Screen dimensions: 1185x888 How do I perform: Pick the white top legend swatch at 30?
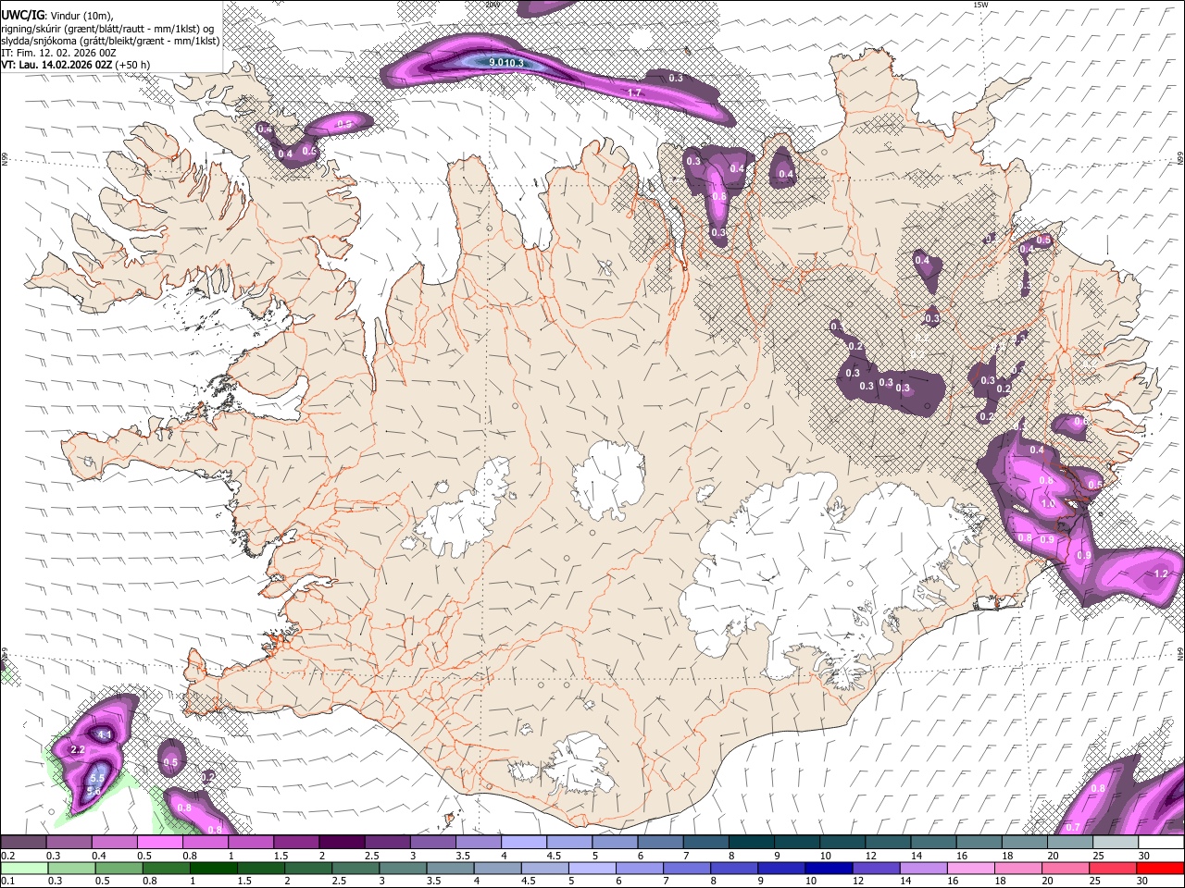[1162, 843]
